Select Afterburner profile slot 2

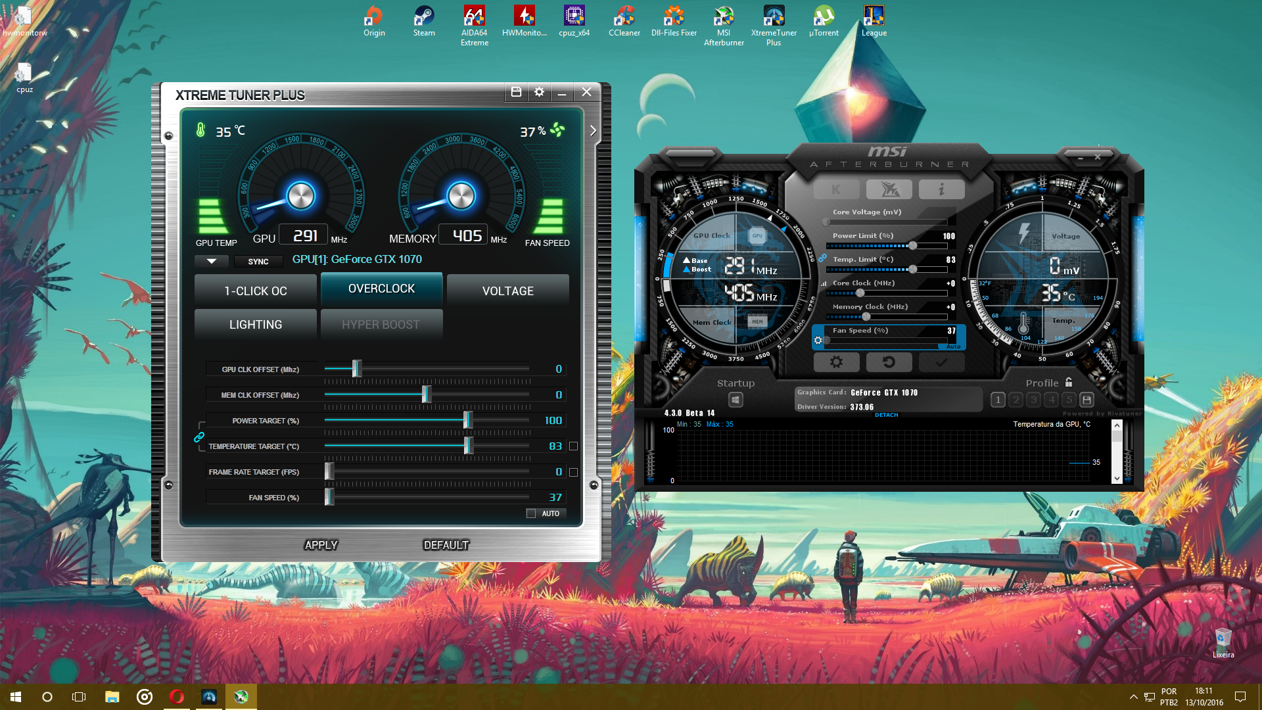[x=1016, y=400]
